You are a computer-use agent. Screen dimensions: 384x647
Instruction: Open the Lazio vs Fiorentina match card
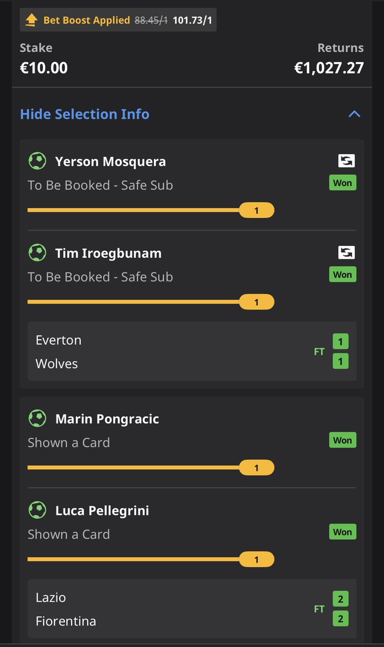coord(192,609)
